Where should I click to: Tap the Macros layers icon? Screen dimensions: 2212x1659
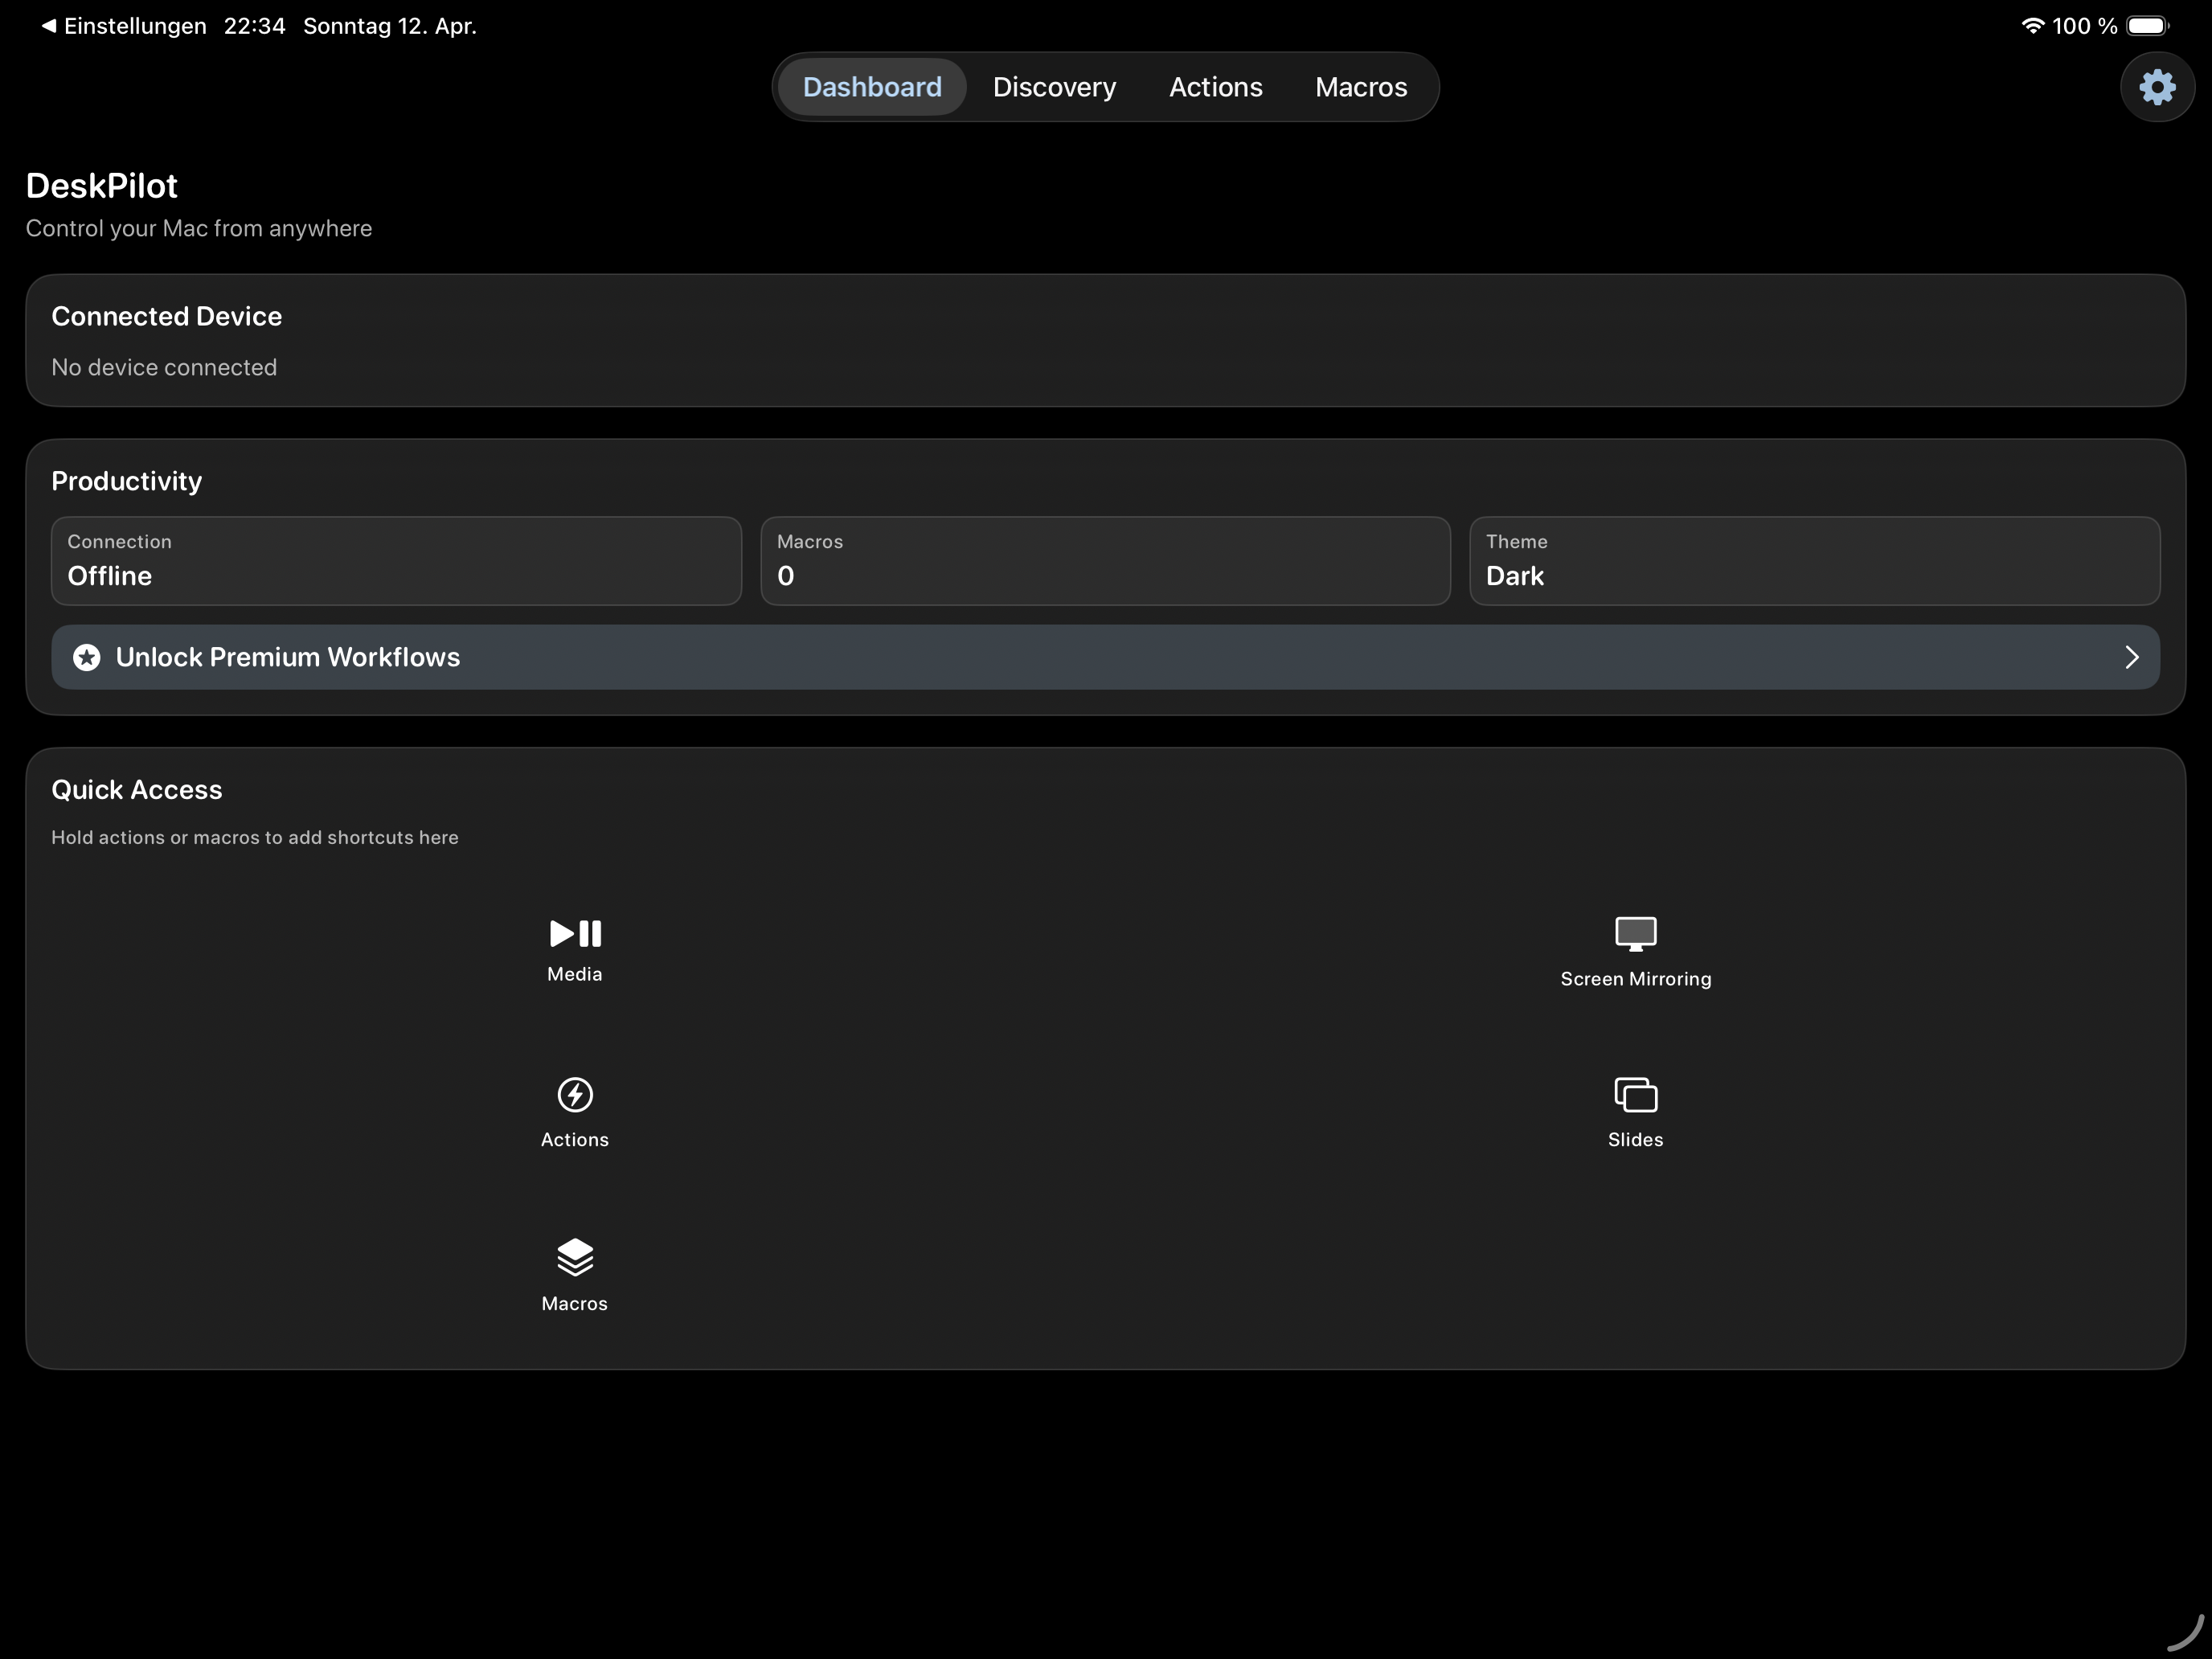[575, 1257]
